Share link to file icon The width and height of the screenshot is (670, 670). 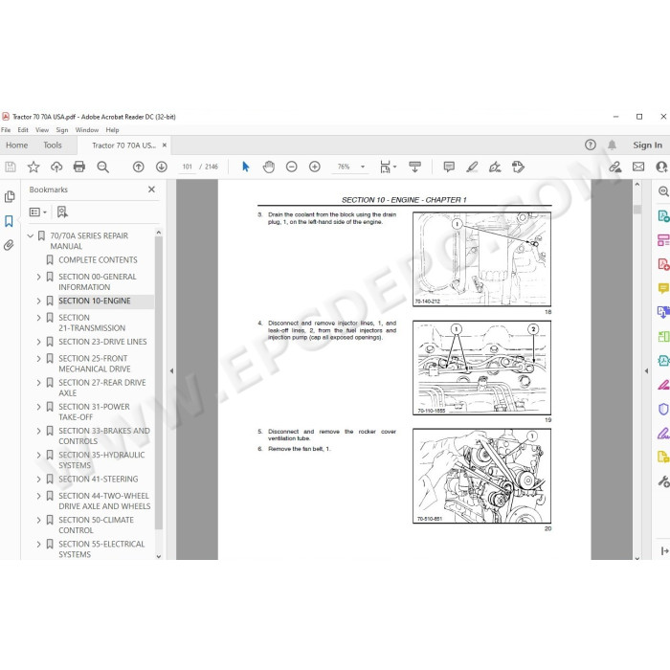pos(614,167)
